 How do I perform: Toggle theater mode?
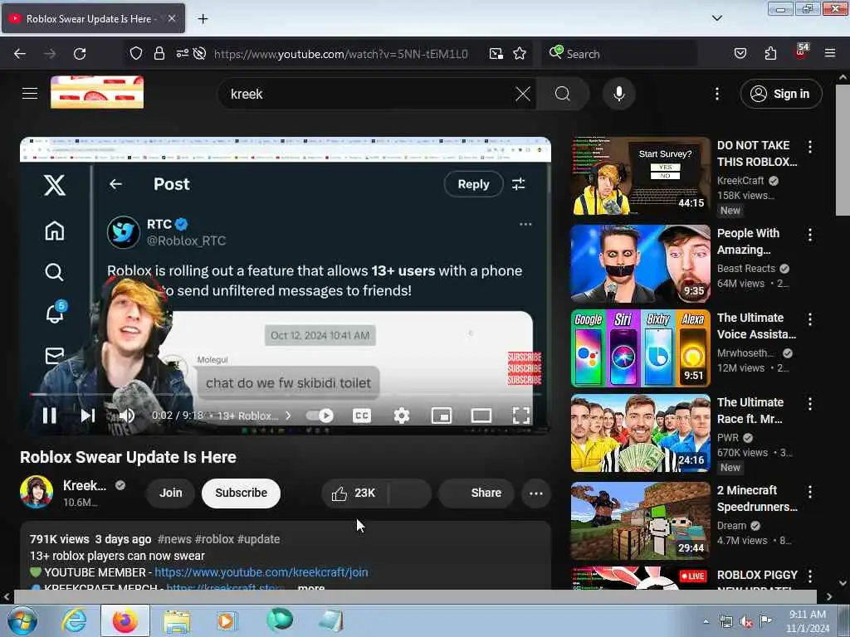(481, 416)
